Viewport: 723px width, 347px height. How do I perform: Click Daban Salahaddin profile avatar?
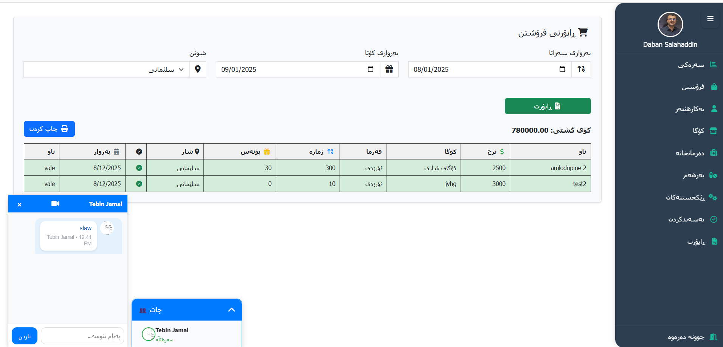point(670,25)
